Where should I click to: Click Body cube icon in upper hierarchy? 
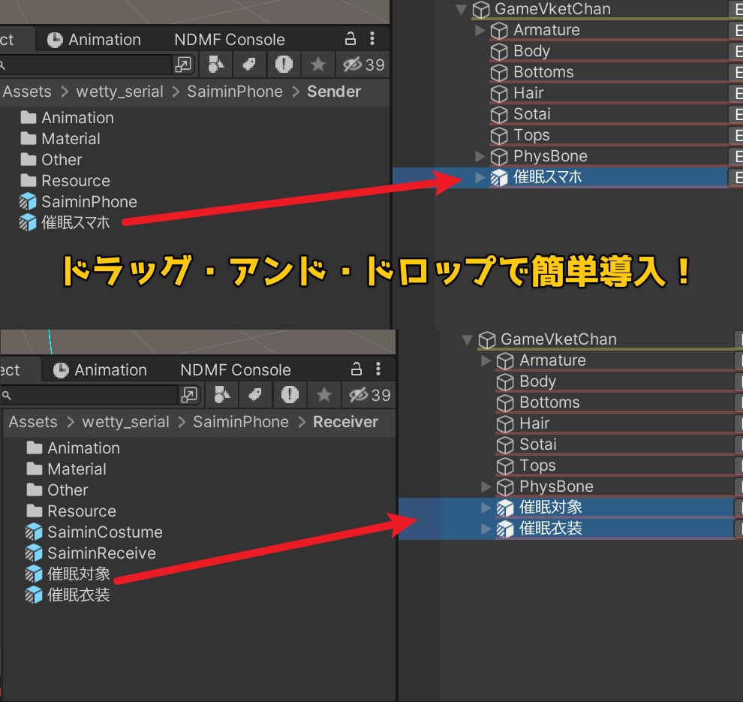(x=499, y=51)
